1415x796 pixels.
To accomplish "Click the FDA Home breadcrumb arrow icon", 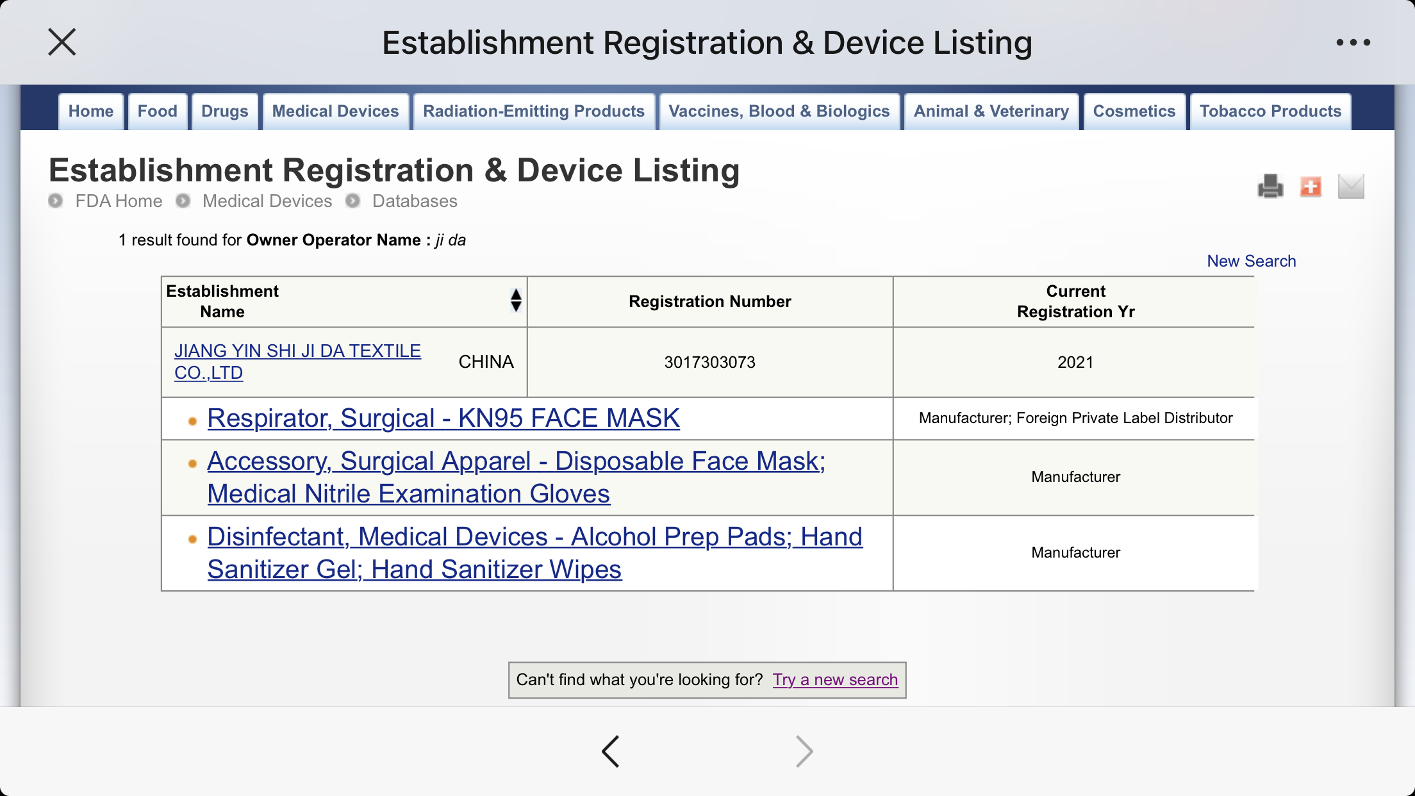I will coord(56,201).
